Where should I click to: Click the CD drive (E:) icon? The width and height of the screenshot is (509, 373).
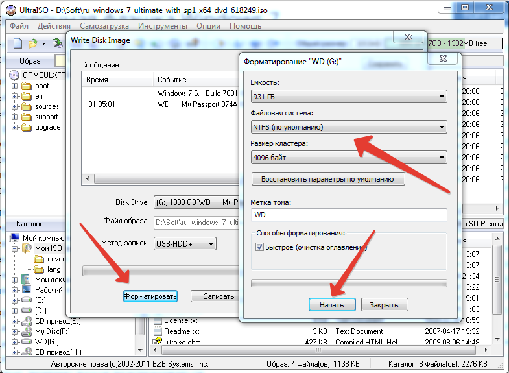pyautogui.click(x=27, y=321)
